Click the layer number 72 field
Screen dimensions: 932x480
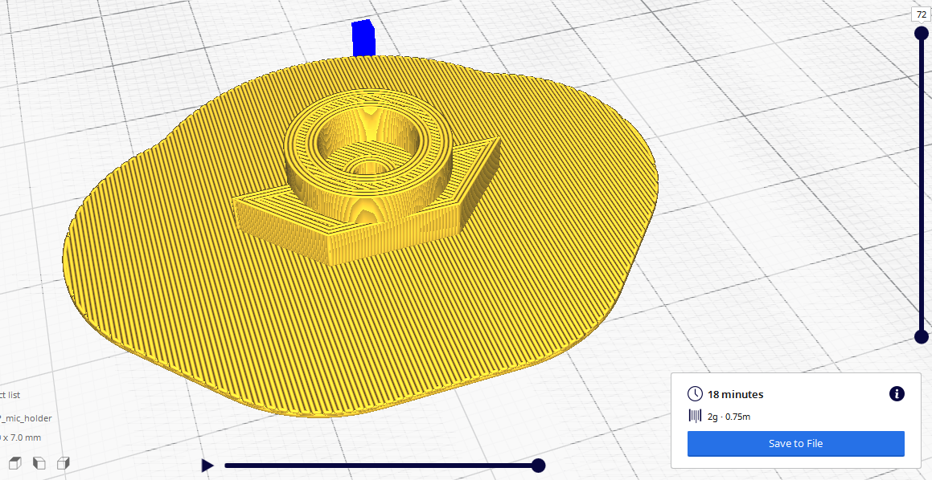pyautogui.click(x=922, y=14)
